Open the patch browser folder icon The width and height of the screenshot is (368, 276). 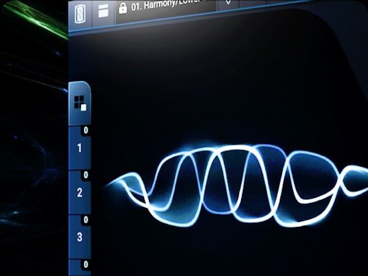(x=102, y=12)
